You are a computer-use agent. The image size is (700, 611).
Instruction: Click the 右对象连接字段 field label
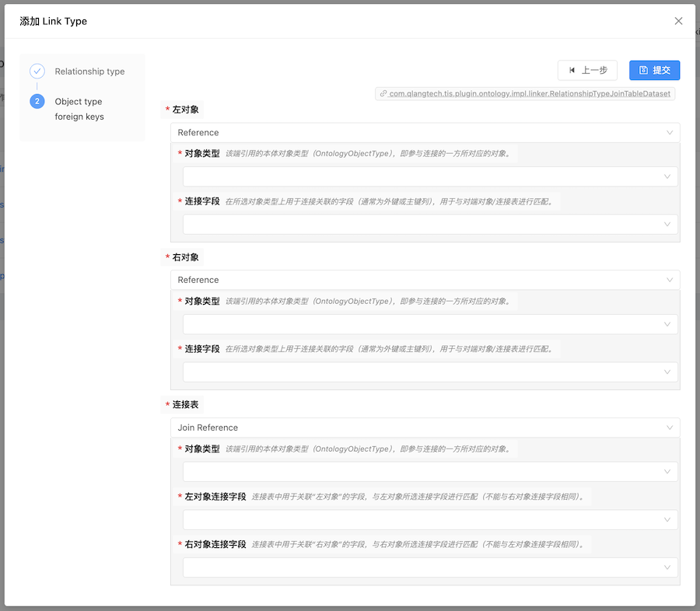[x=215, y=544]
